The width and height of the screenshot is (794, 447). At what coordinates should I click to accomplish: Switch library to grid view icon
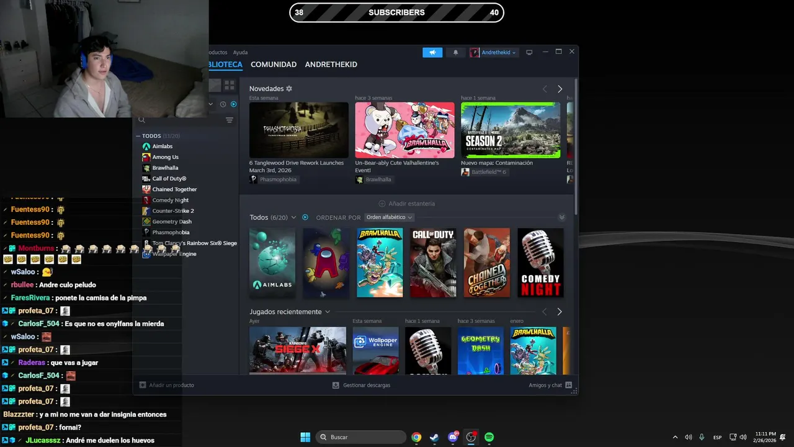coord(230,85)
